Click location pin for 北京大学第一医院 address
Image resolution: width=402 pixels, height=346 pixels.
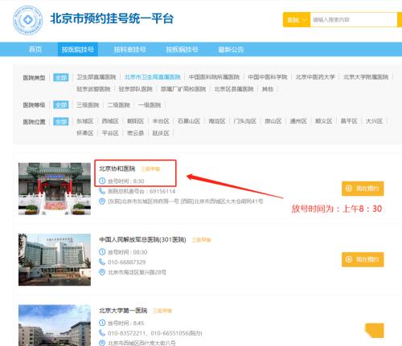click(x=102, y=343)
